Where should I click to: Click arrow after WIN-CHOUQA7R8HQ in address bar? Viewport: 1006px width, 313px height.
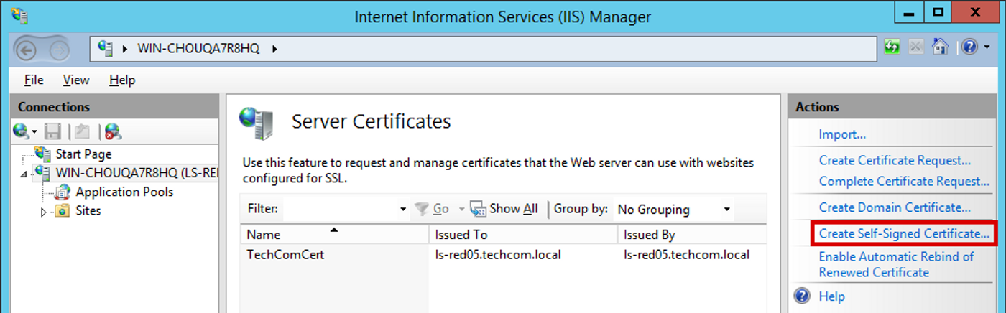[x=274, y=49]
